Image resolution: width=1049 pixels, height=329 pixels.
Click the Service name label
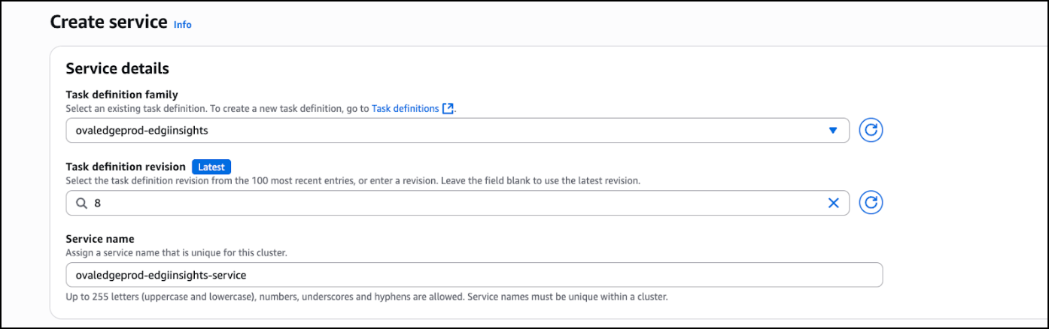pos(100,239)
